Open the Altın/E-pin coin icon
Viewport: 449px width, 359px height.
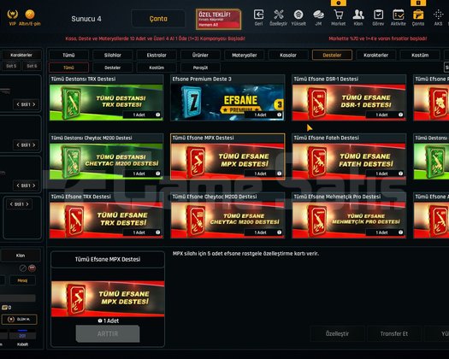[30, 15]
